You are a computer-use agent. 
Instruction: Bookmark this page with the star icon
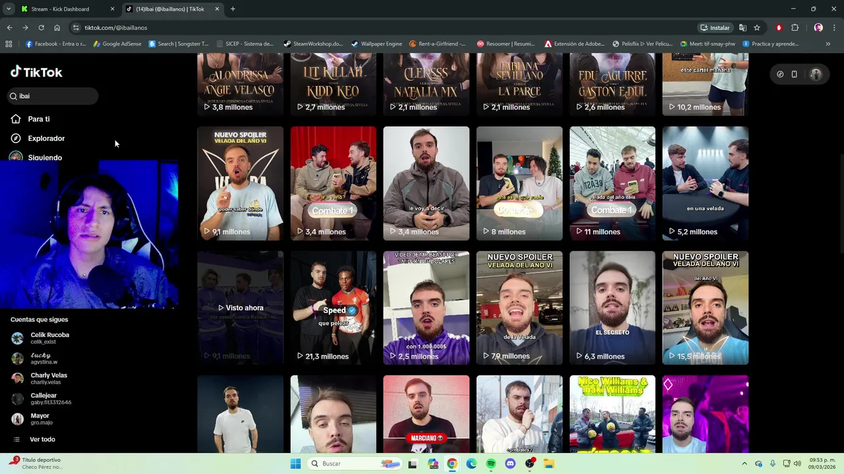757,28
